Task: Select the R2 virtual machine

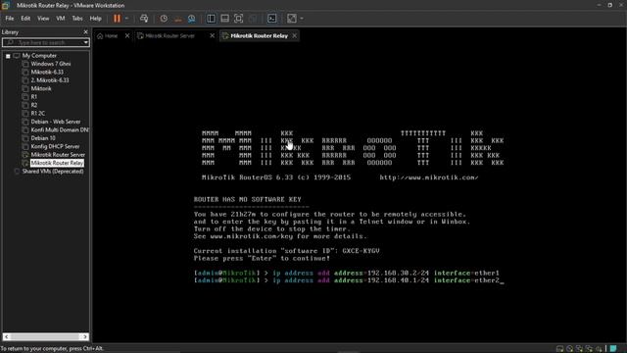Action: coord(34,105)
